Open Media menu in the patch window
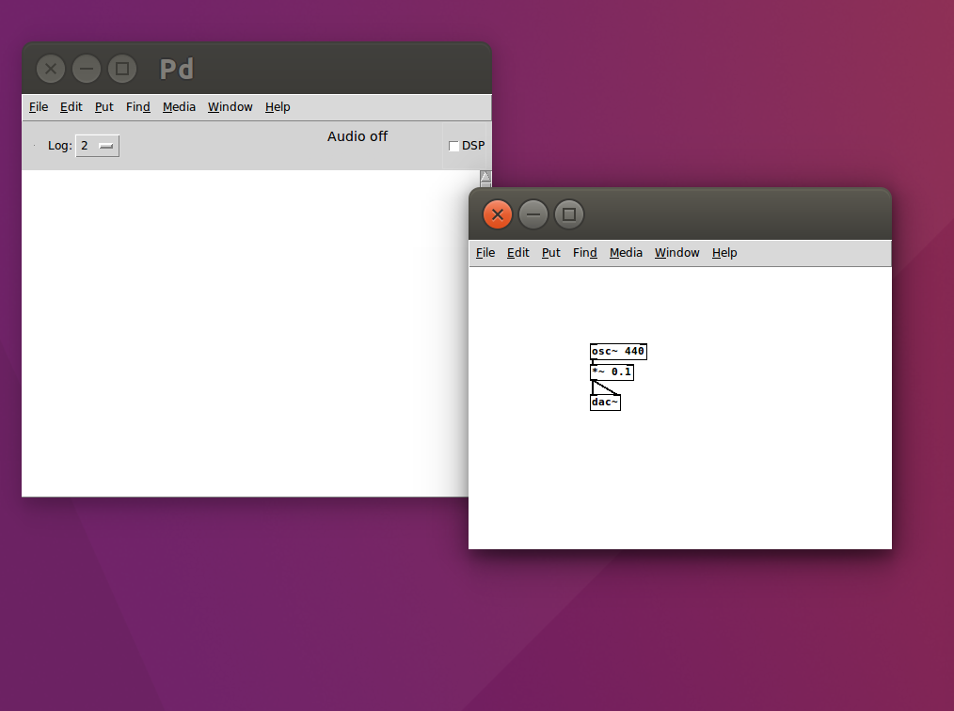Image resolution: width=954 pixels, height=711 pixels. (x=626, y=253)
